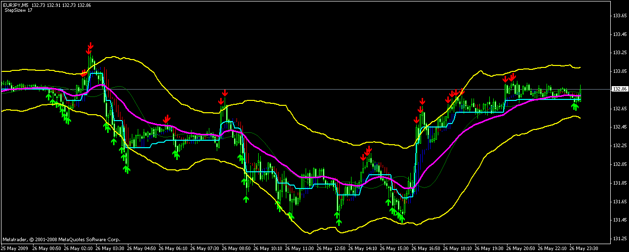
Task: Click the 133.65 price axis label
Action: [620, 16]
